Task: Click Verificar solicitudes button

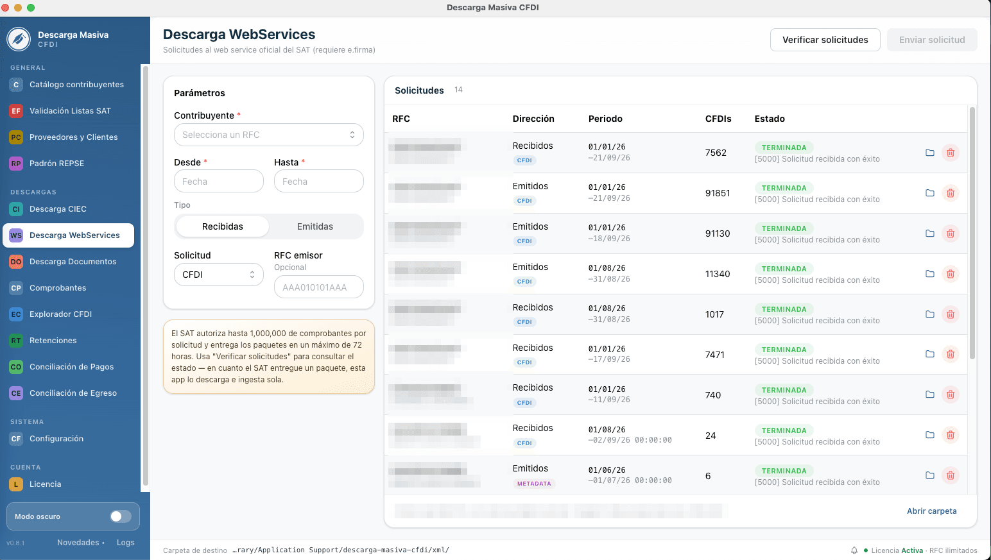Action: tap(825, 40)
